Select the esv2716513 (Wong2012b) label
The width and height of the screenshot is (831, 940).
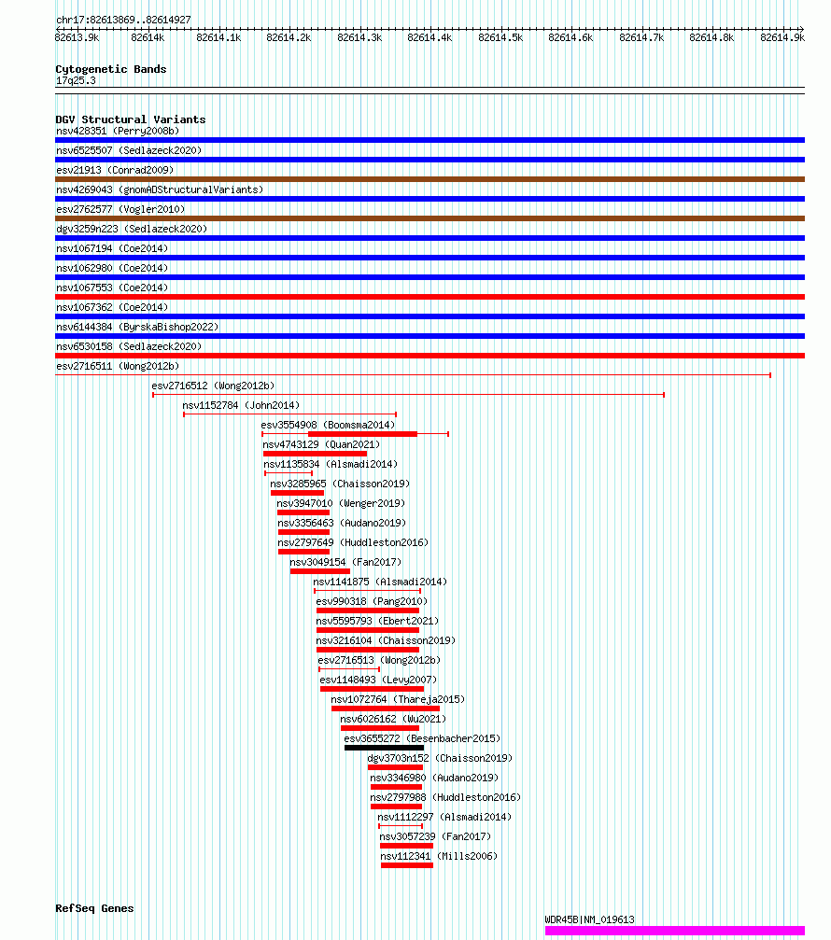[x=379, y=660]
